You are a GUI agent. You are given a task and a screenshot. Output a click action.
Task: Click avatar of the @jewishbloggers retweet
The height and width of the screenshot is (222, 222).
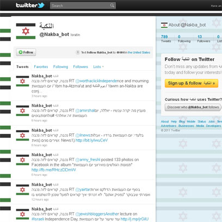tap(22, 214)
